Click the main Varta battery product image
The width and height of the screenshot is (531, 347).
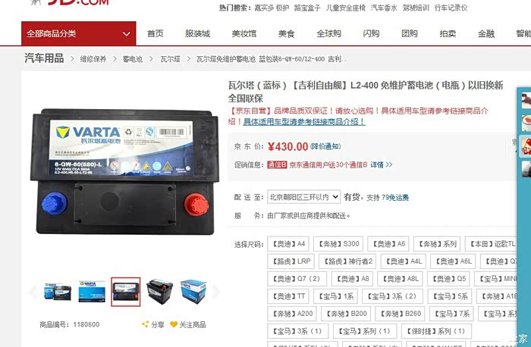pyautogui.click(x=124, y=172)
